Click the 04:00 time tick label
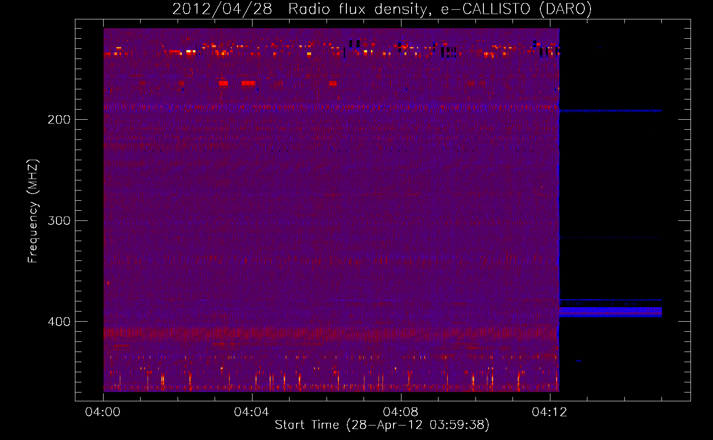The width and height of the screenshot is (713, 440). tap(103, 412)
